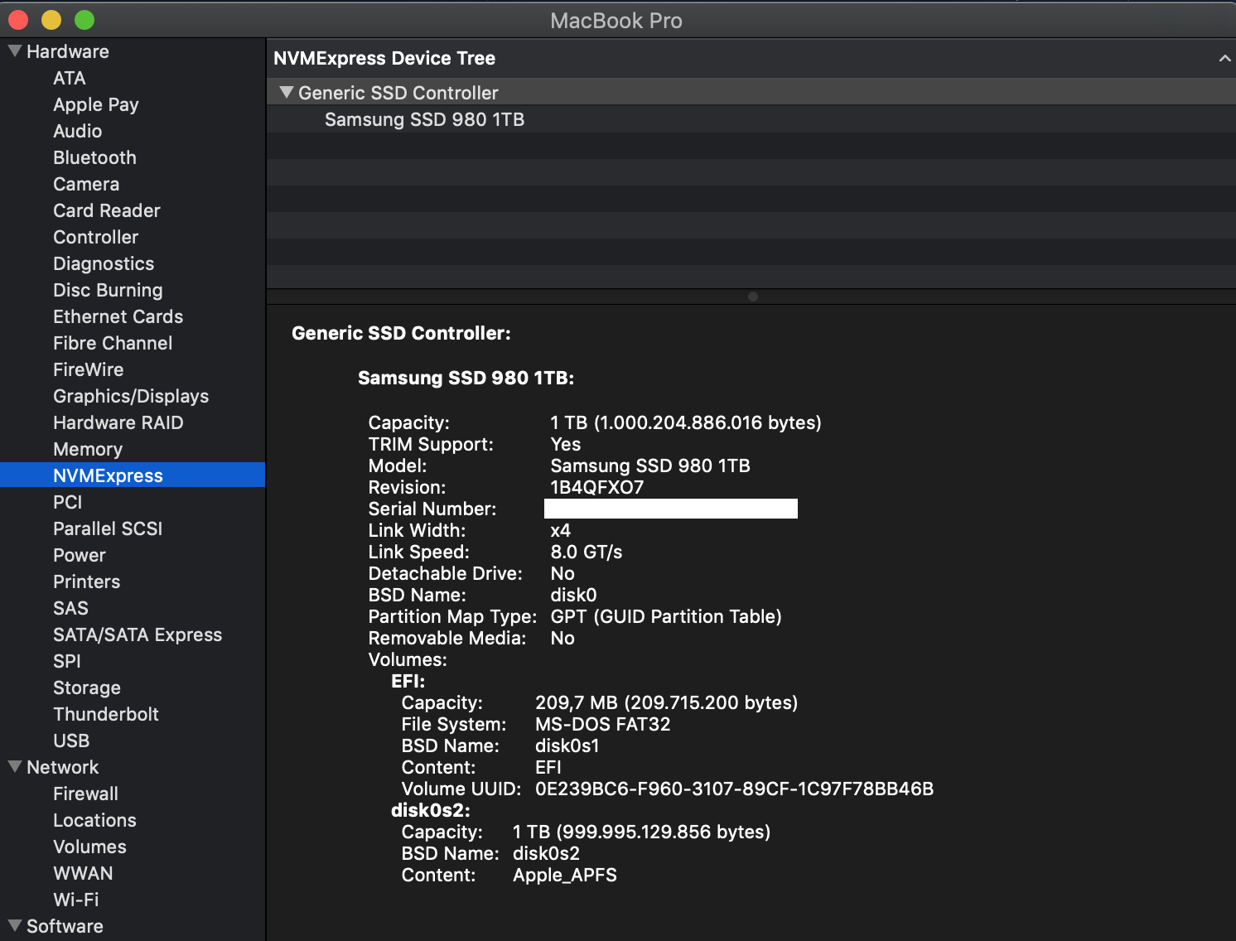This screenshot has height=941, width=1236.
Task: Open SAS info in the sidebar
Action: click(70, 608)
